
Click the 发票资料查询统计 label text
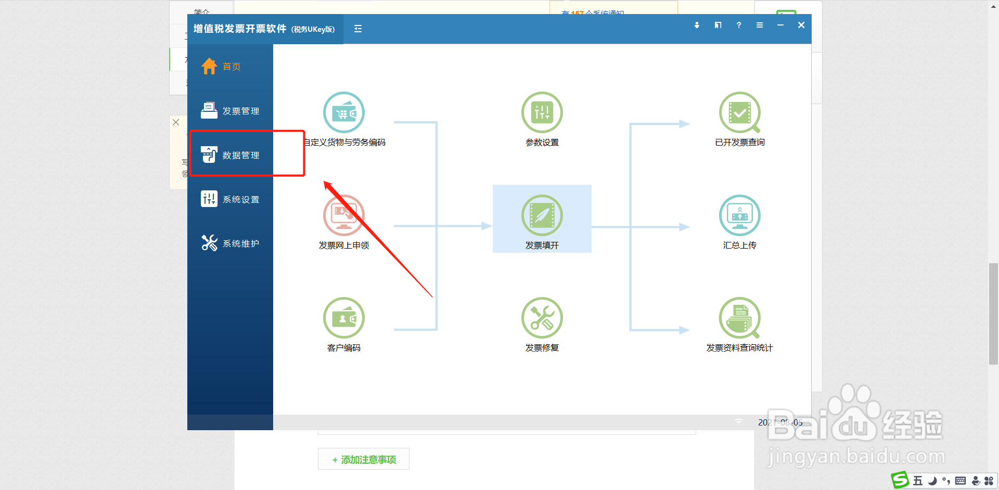(x=740, y=347)
